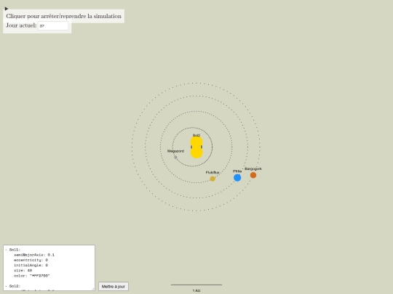This screenshot has height=294, width=393.
Task: Click the 'initialAngle: 0' line in the editor
Action: [31, 265]
